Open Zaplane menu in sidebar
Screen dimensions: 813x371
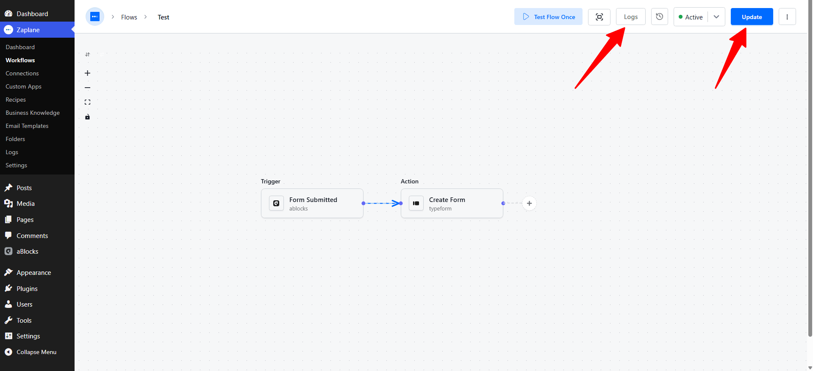coord(37,30)
